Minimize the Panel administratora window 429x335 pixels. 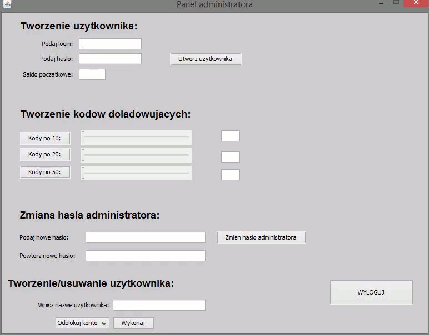pos(381,3)
